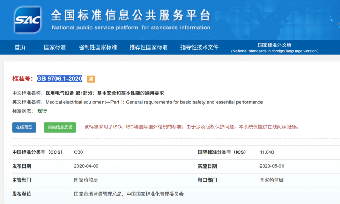The width and height of the screenshot is (340, 204).
Task: Click 国家药监局 in the 主管部门 row
Action: click(86, 180)
